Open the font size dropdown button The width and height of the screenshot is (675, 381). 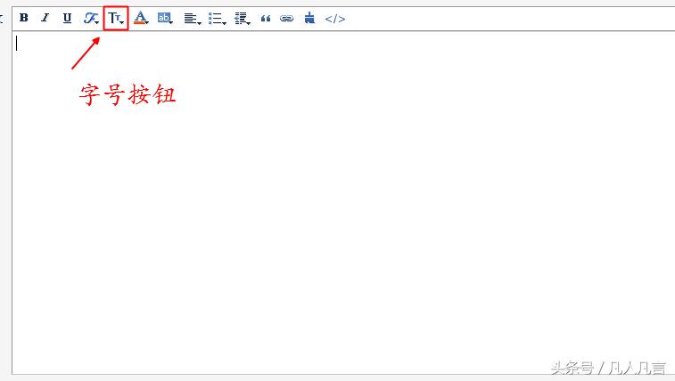(x=116, y=18)
